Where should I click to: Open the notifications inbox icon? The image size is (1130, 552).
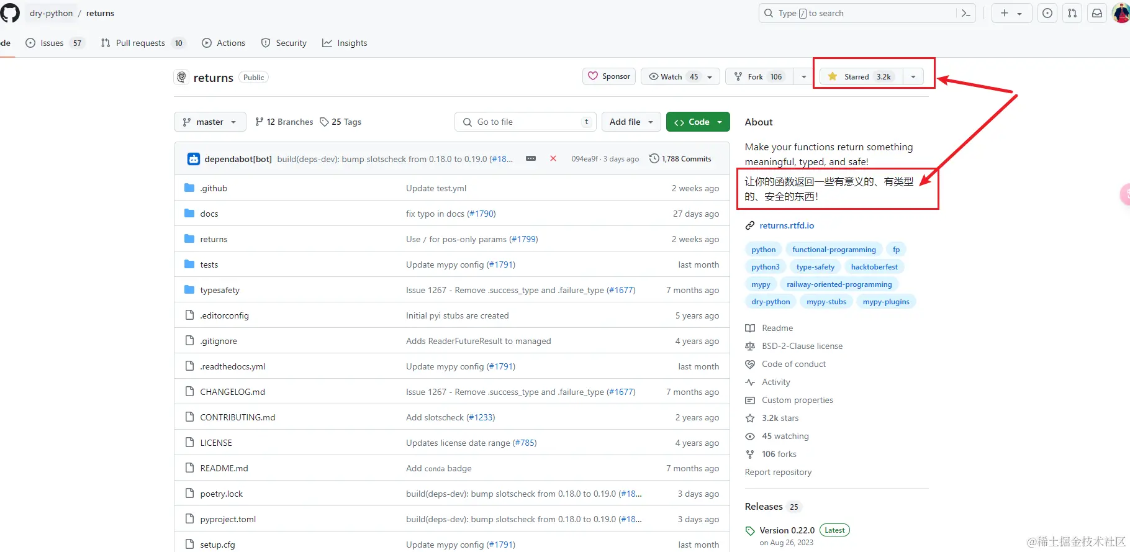click(1097, 13)
